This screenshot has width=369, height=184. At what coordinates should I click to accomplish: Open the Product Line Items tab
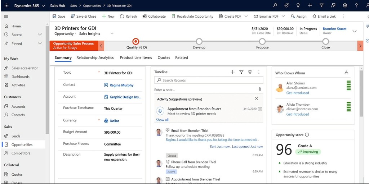point(136,57)
